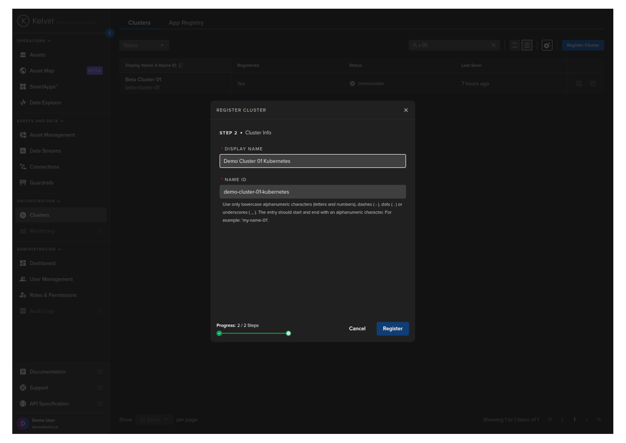Click the Name ID input field
626x443 pixels.
(x=312, y=192)
